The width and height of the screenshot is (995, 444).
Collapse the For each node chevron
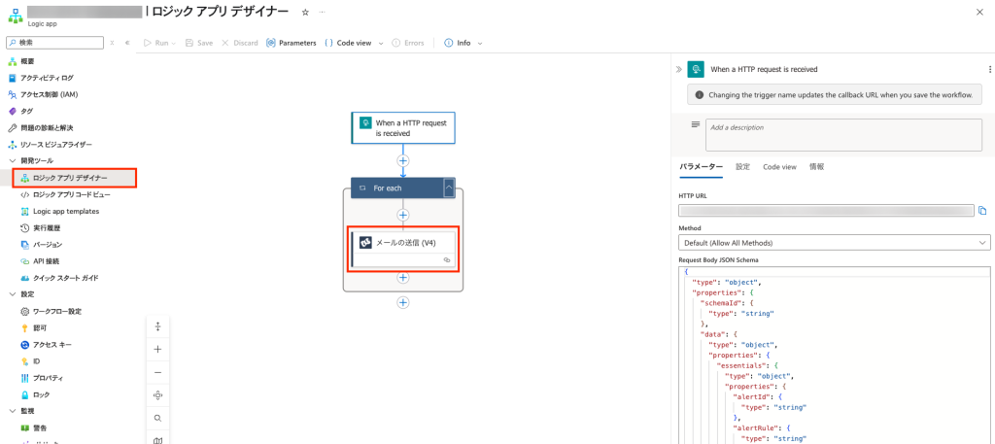(x=449, y=188)
